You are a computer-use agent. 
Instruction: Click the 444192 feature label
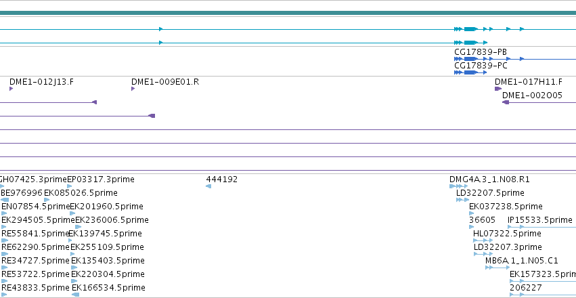click(x=222, y=179)
